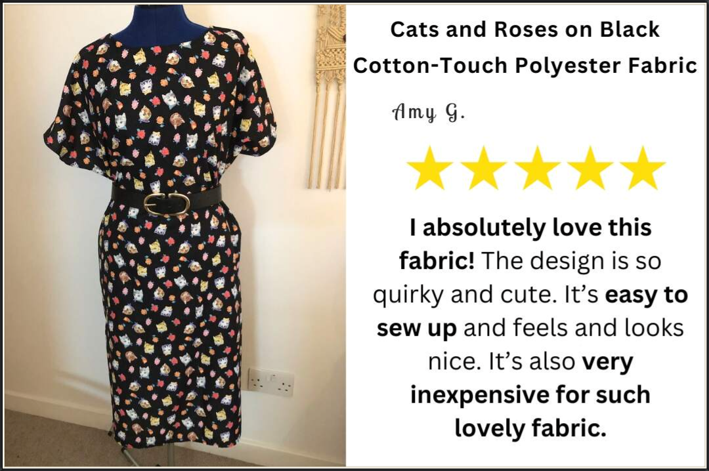
Task: Click the bold 'easy to' phrase
Action: click(647, 295)
